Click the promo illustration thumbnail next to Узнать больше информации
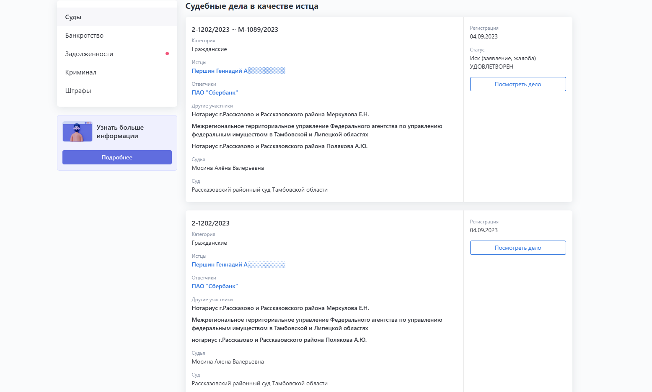 point(78,131)
